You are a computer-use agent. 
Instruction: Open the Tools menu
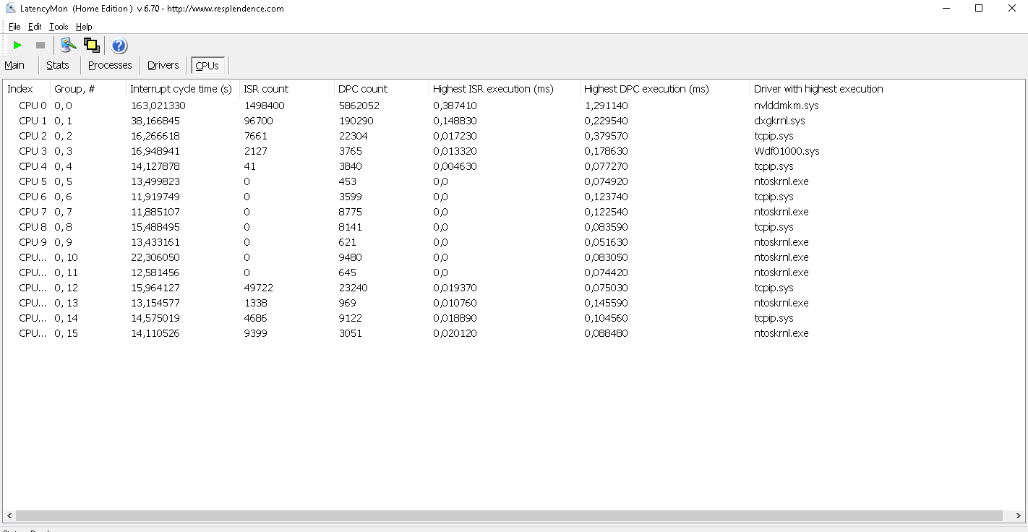click(59, 27)
